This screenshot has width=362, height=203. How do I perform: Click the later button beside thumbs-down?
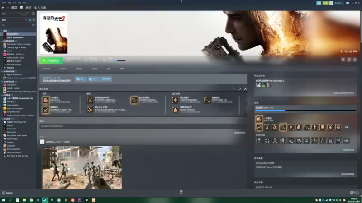[x=106, y=79]
